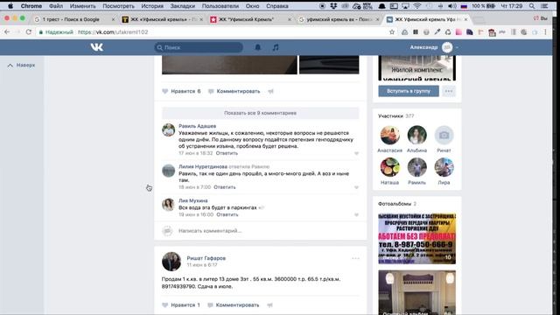Like the post with Нравится 6

coord(181,91)
